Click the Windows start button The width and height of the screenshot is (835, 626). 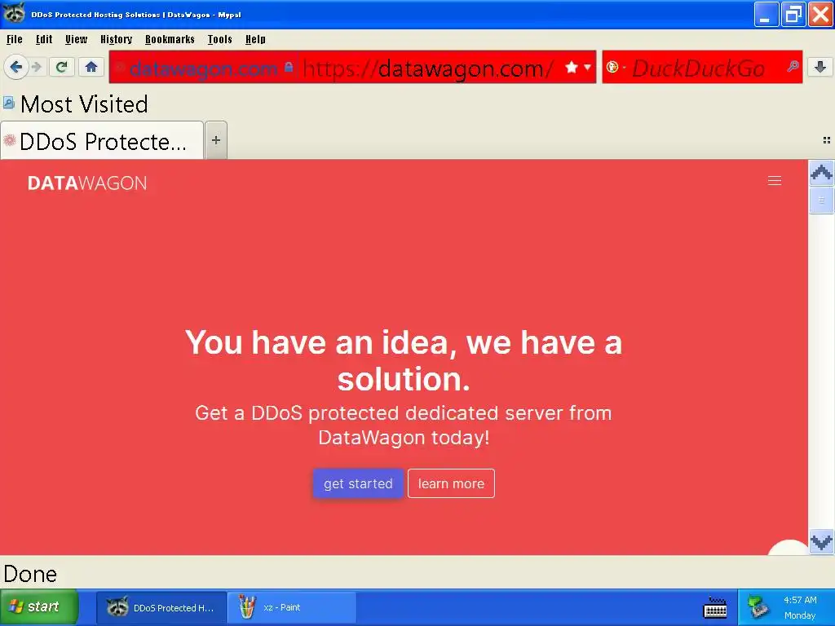click(39, 606)
